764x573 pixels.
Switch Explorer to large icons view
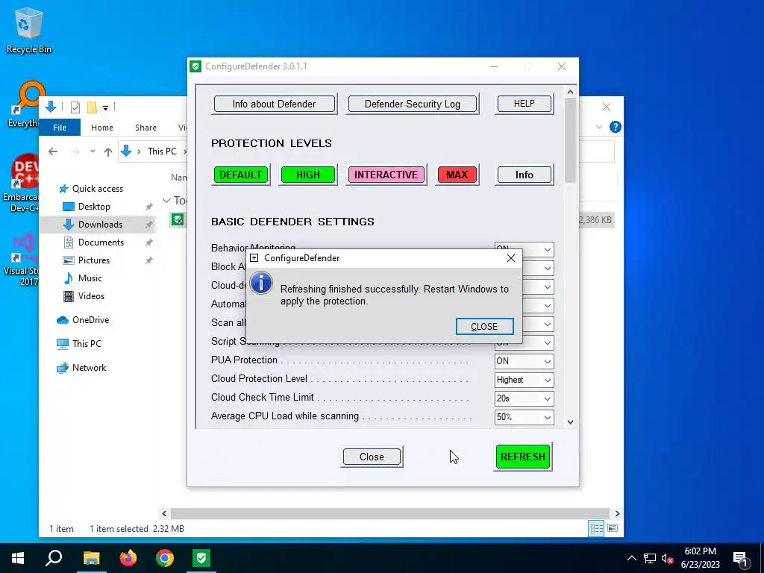(613, 528)
